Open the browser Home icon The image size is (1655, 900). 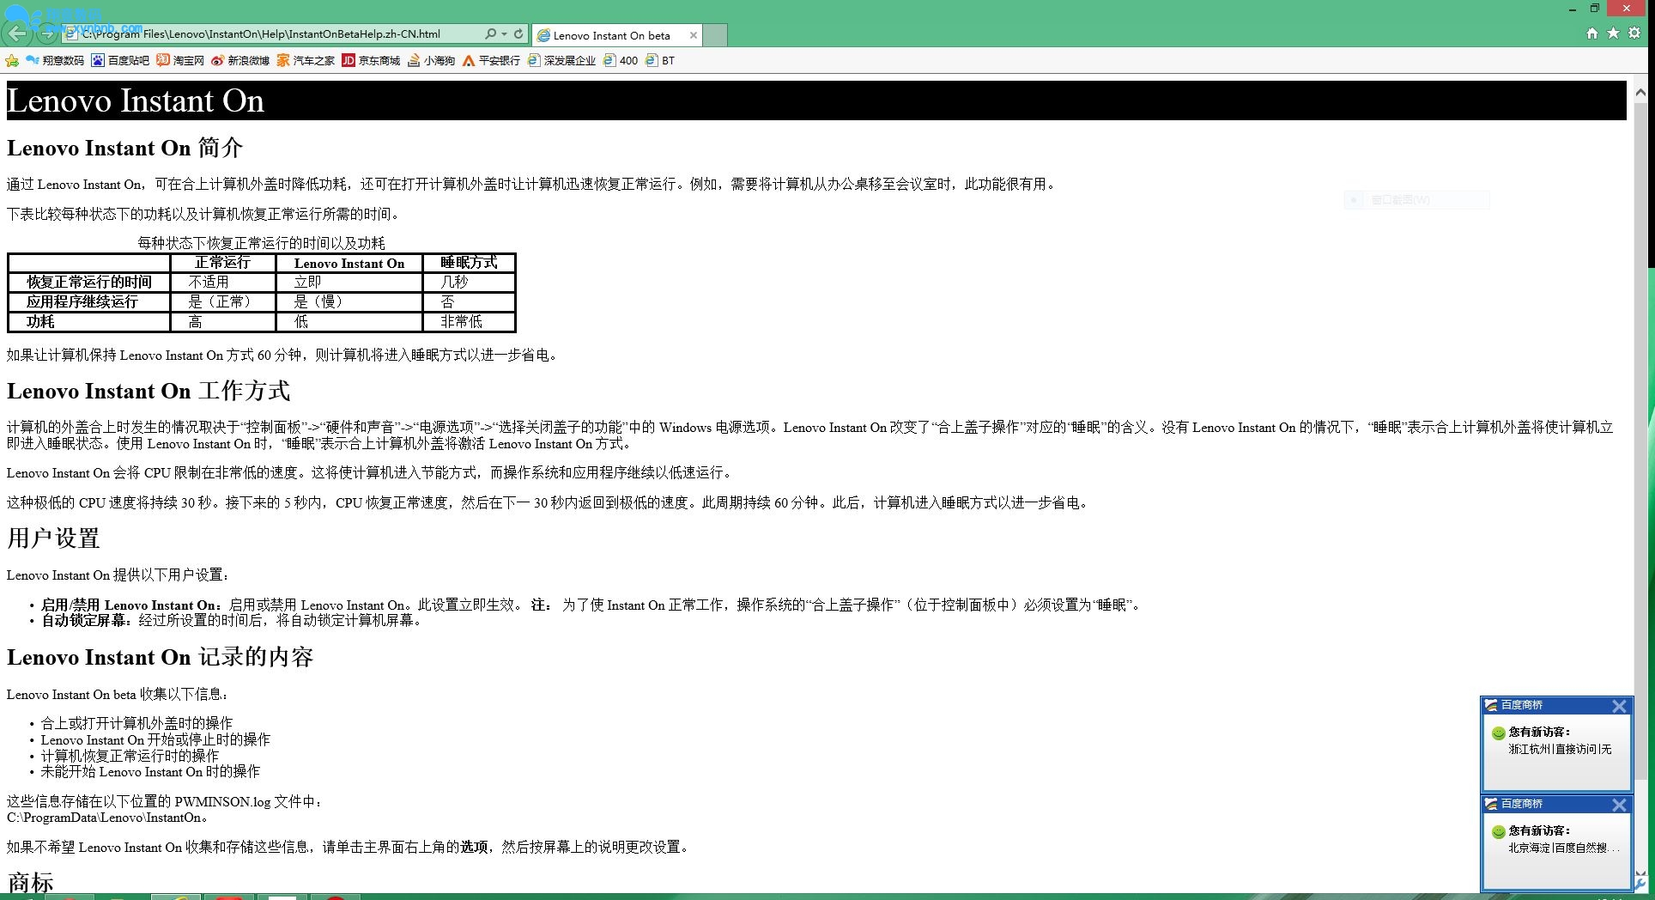click(1592, 33)
